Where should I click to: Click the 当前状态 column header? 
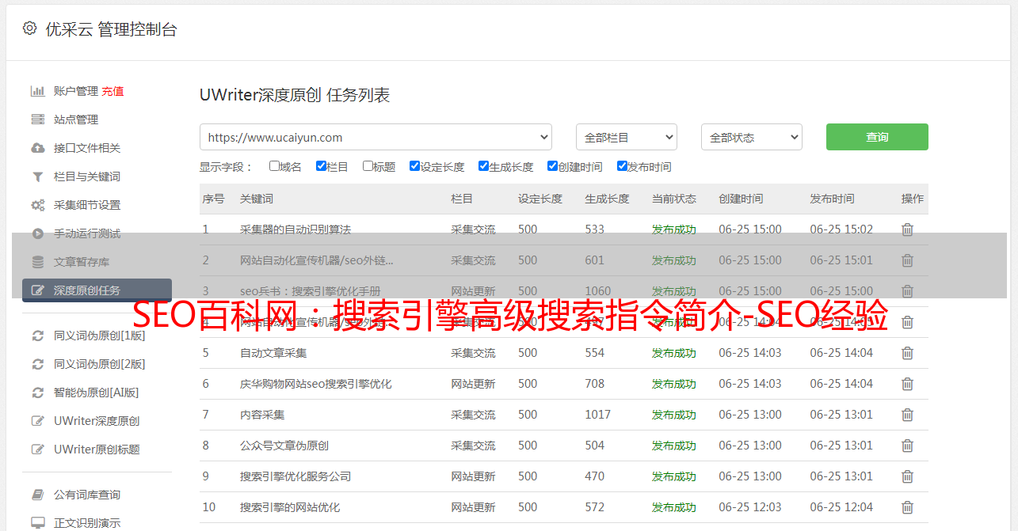674,199
